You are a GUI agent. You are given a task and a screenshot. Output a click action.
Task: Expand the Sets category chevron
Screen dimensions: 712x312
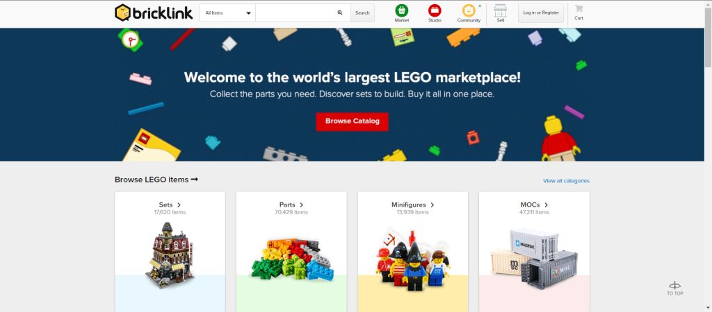(179, 205)
